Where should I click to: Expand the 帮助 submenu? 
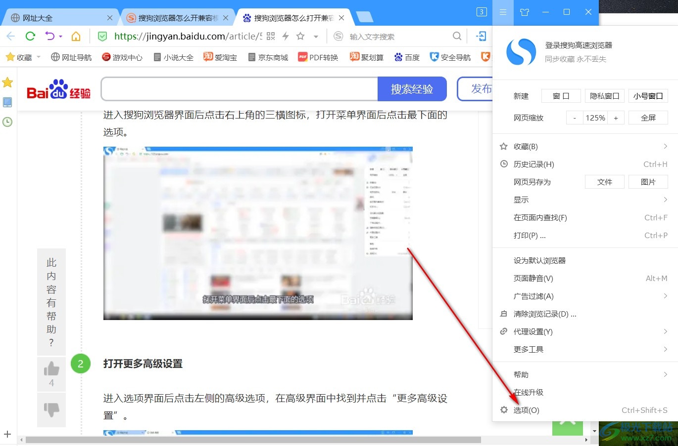click(665, 374)
